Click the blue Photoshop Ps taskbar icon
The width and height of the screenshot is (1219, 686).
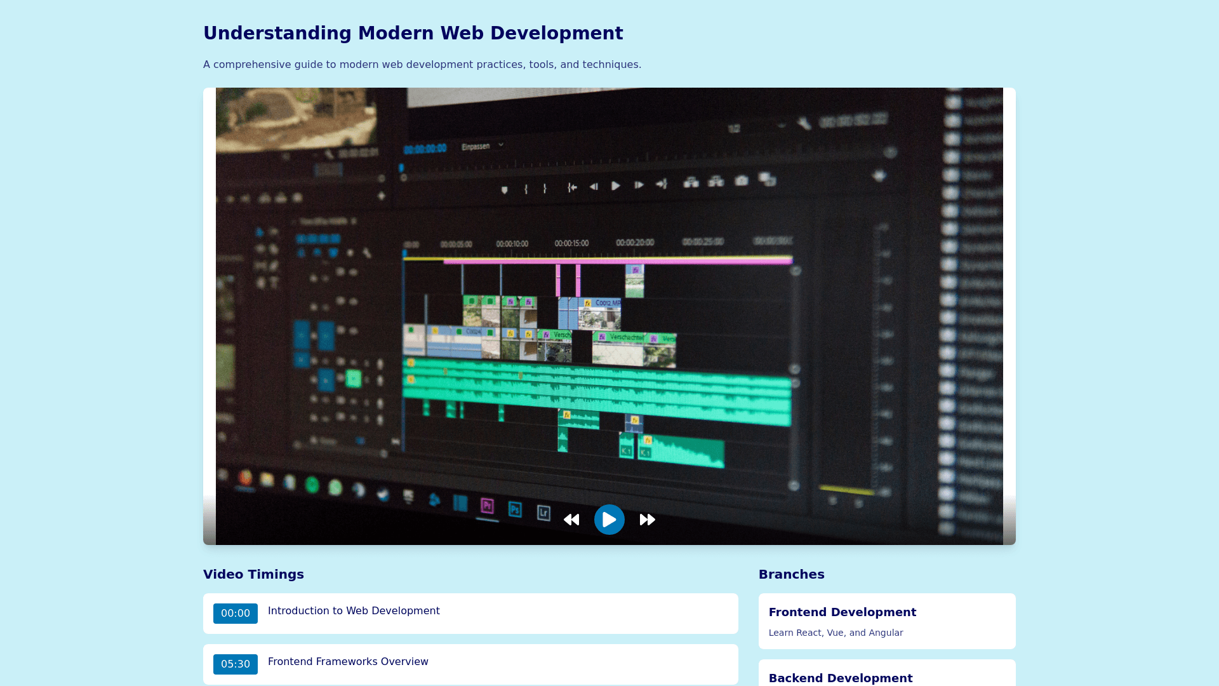click(x=515, y=509)
